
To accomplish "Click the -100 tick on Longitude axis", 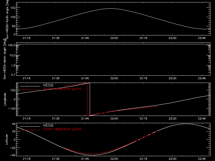I will [x=12, y=108].
